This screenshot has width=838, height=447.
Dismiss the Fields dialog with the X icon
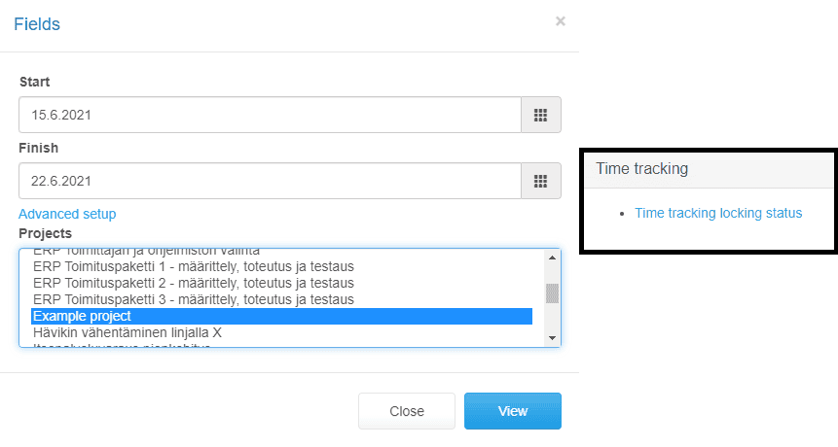(x=560, y=21)
